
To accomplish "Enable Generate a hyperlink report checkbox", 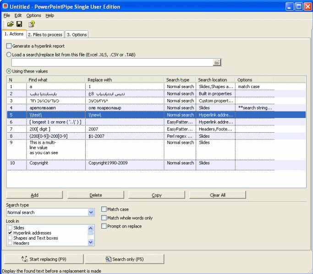I will (9, 46).
